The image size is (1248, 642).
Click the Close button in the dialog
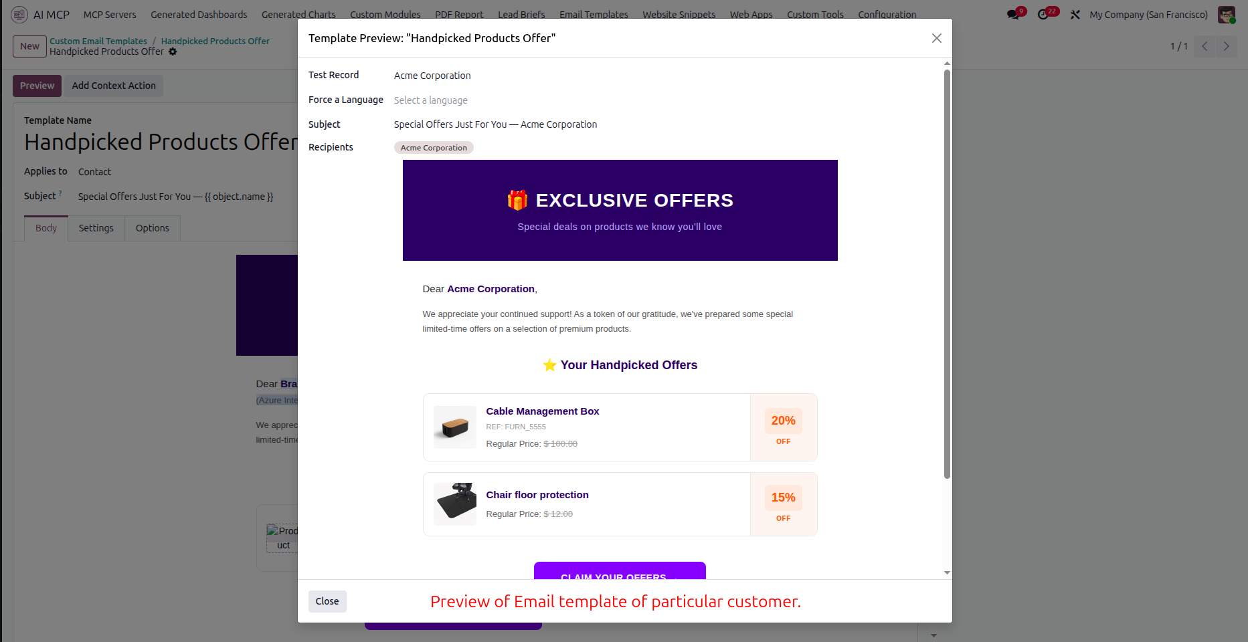(x=327, y=601)
